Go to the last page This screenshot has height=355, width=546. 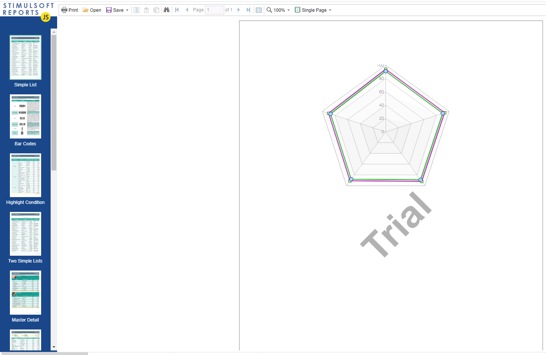[248, 10]
